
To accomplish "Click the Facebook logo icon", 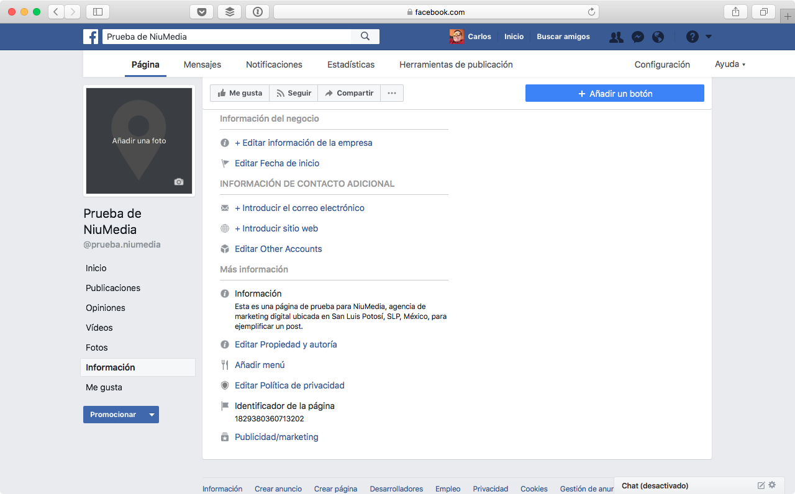I will pos(91,37).
